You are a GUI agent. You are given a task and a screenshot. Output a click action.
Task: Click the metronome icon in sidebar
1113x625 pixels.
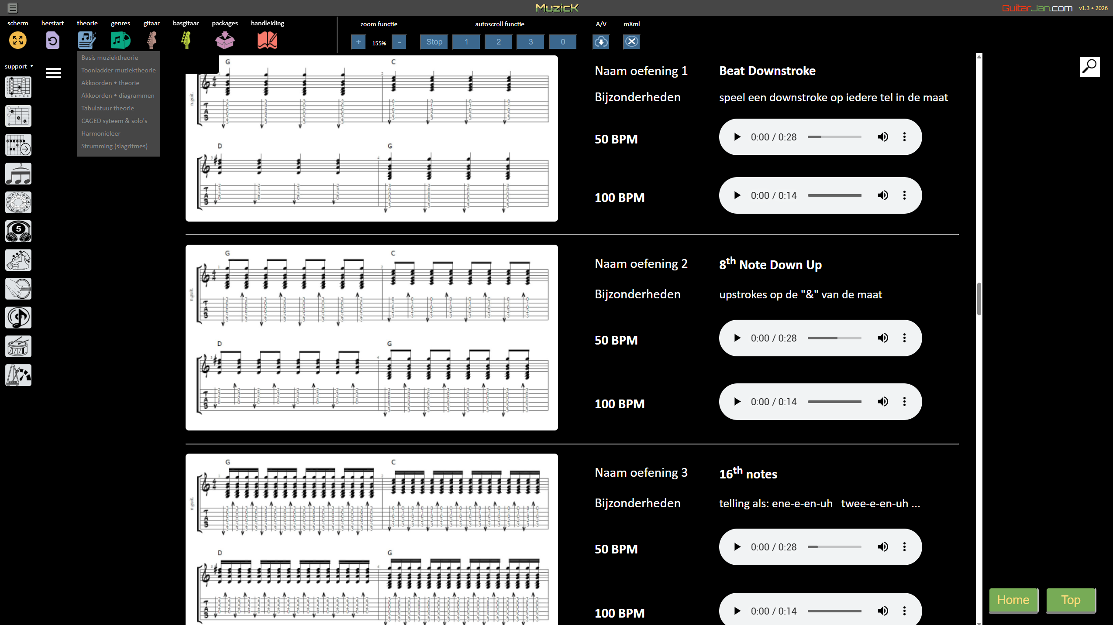pos(18,375)
